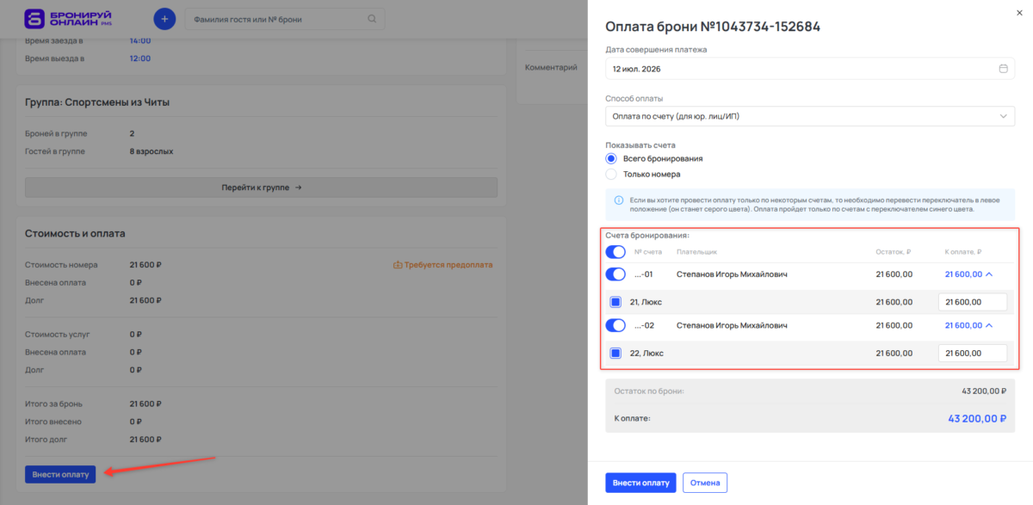
Task: Collapse invoice ...-02 amount chevron
Action: pos(988,325)
